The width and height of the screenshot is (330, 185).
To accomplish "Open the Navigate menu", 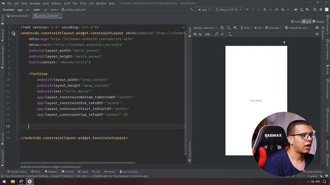I will click(35, 4).
